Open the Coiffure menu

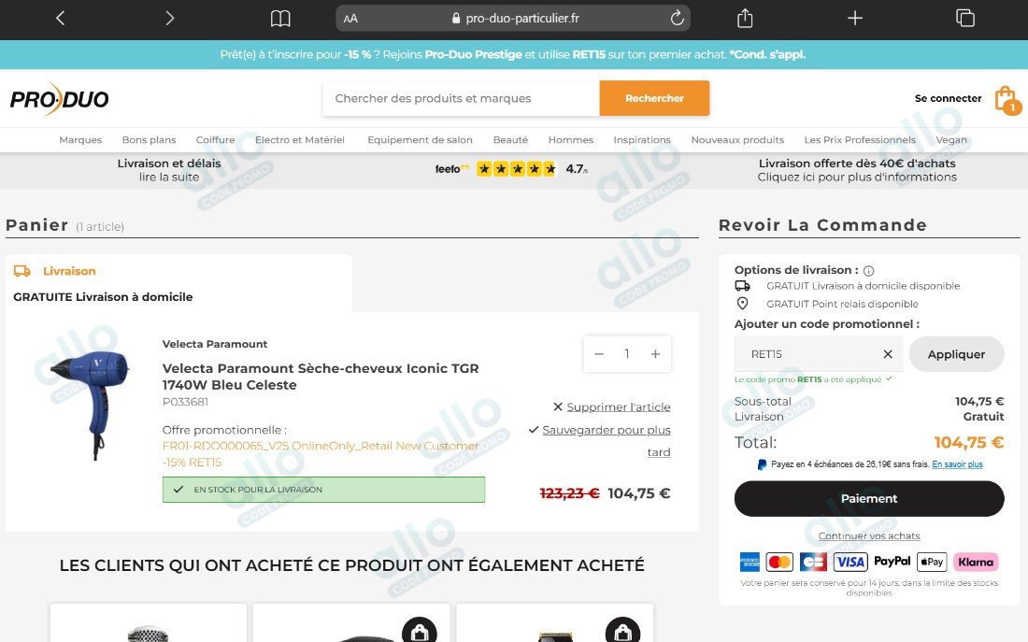click(215, 139)
